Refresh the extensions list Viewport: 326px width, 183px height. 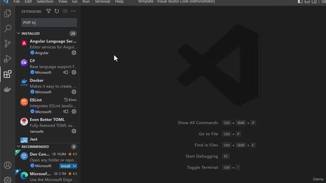click(57, 11)
